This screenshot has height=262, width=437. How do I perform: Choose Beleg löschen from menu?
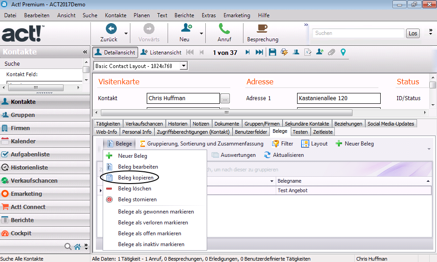[155, 189]
